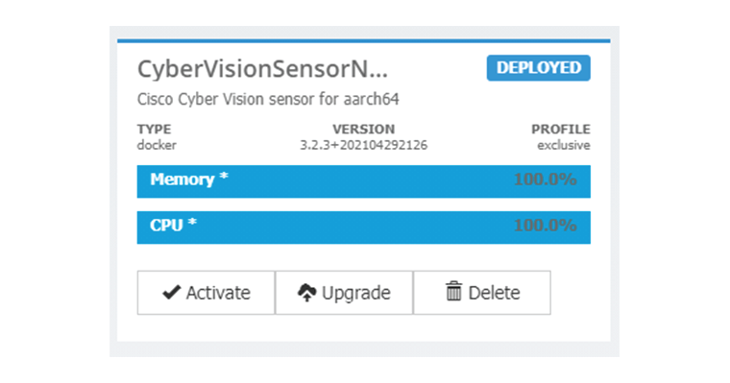Click the CPU 100.0% percentage text

(546, 226)
